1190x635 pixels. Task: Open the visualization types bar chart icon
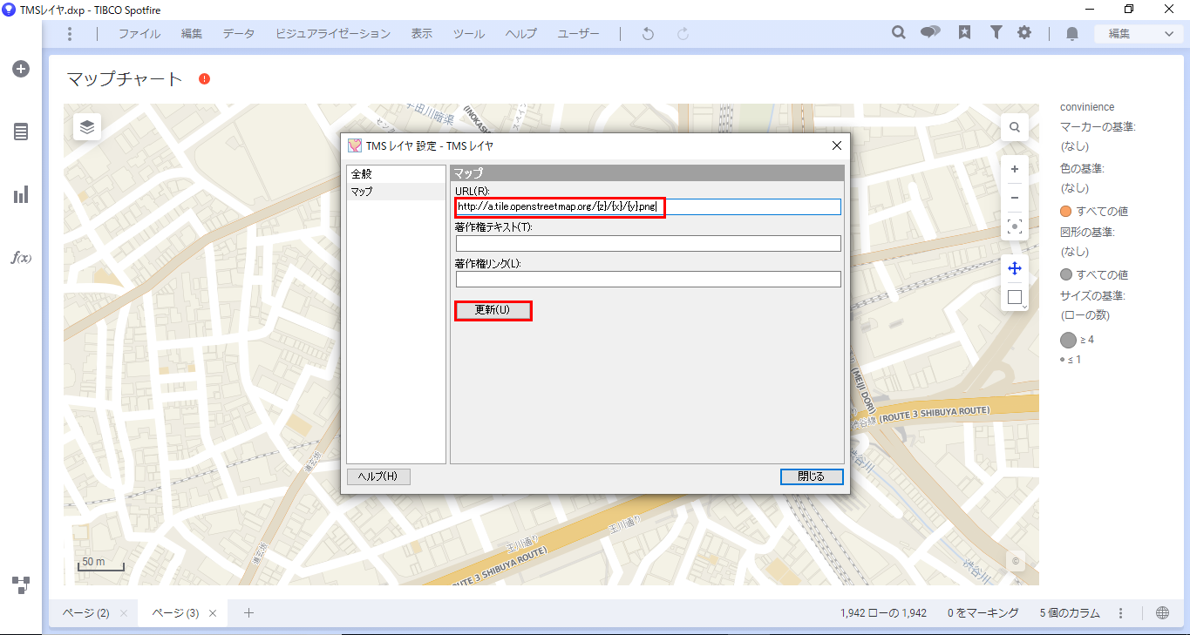21,194
